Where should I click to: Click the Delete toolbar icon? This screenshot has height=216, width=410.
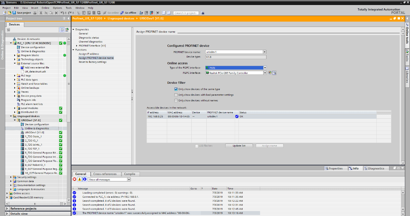[x=56, y=13]
